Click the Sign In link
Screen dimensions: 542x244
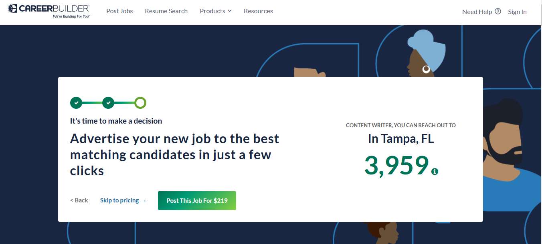517,12
